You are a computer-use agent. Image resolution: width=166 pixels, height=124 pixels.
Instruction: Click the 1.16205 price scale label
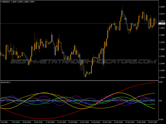click(x=162, y=7)
